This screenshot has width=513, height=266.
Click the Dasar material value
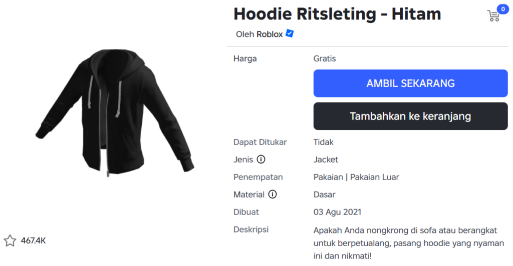point(325,194)
